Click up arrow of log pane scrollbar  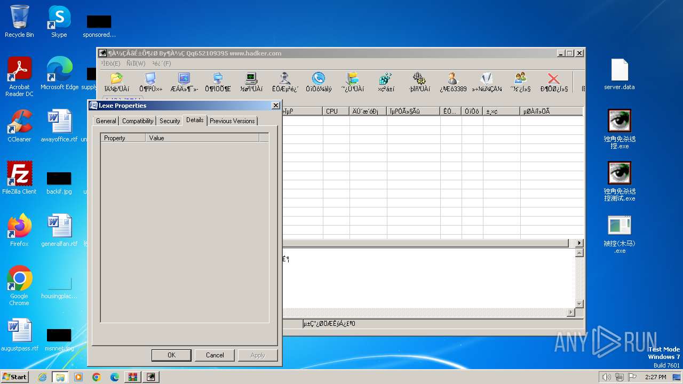(579, 253)
